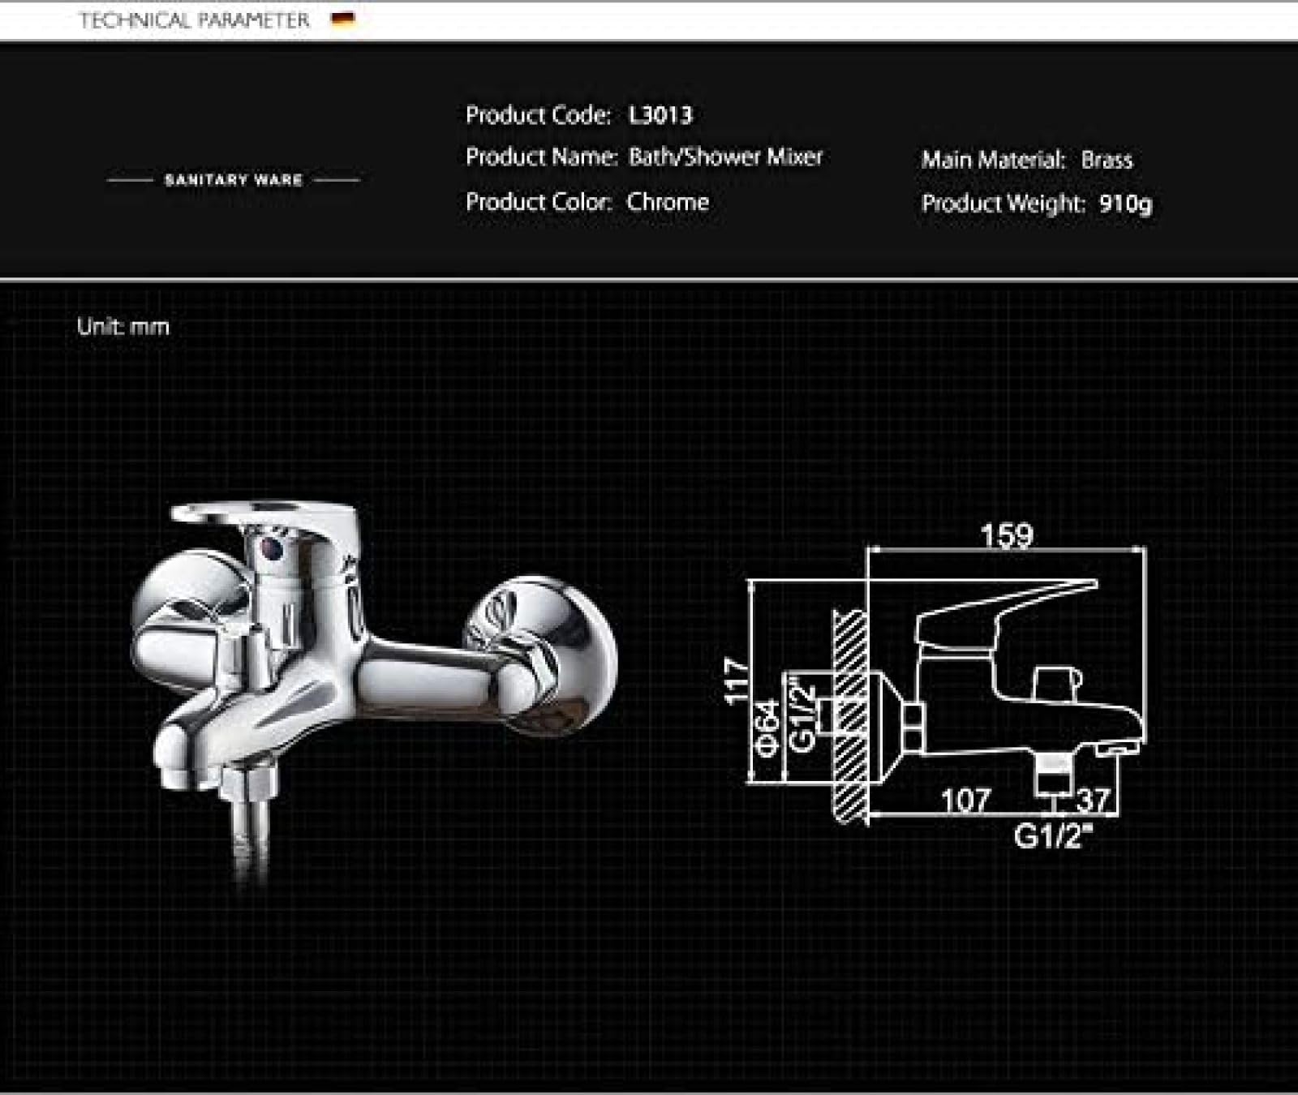
Task: Click the Brass material value
Action: (1107, 159)
